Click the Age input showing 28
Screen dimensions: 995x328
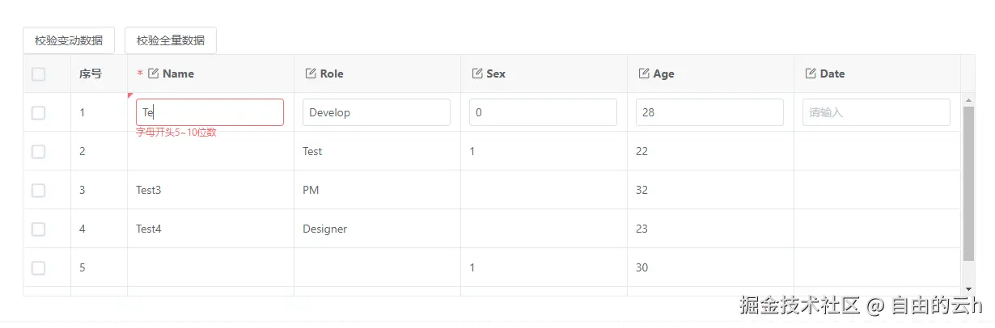pyautogui.click(x=709, y=112)
